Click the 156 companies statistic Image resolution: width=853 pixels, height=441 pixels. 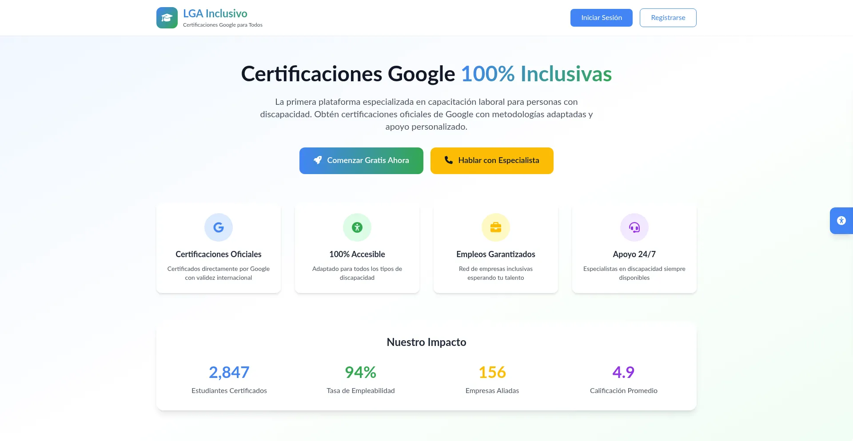pos(492,372)
